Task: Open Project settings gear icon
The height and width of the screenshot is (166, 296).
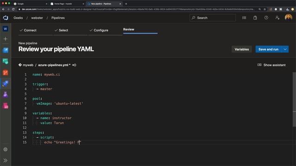Action: [6, 149]
